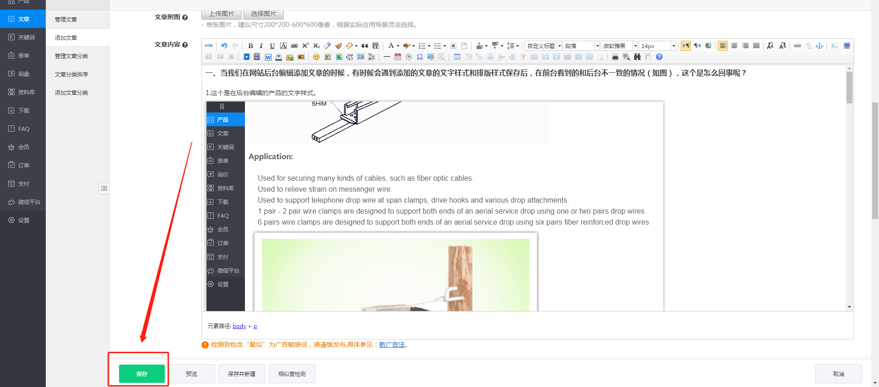879x387 pixels.
Task: Convert selected text to uppercase
Action: (x=770, y=46)
